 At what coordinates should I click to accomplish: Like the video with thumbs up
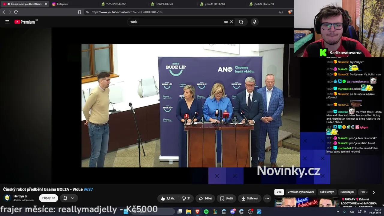(x=167, y=198)
